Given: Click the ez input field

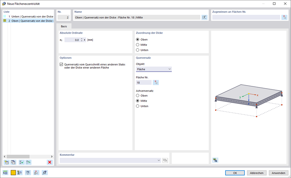Looking at the screenshot, I should point(72,40).
